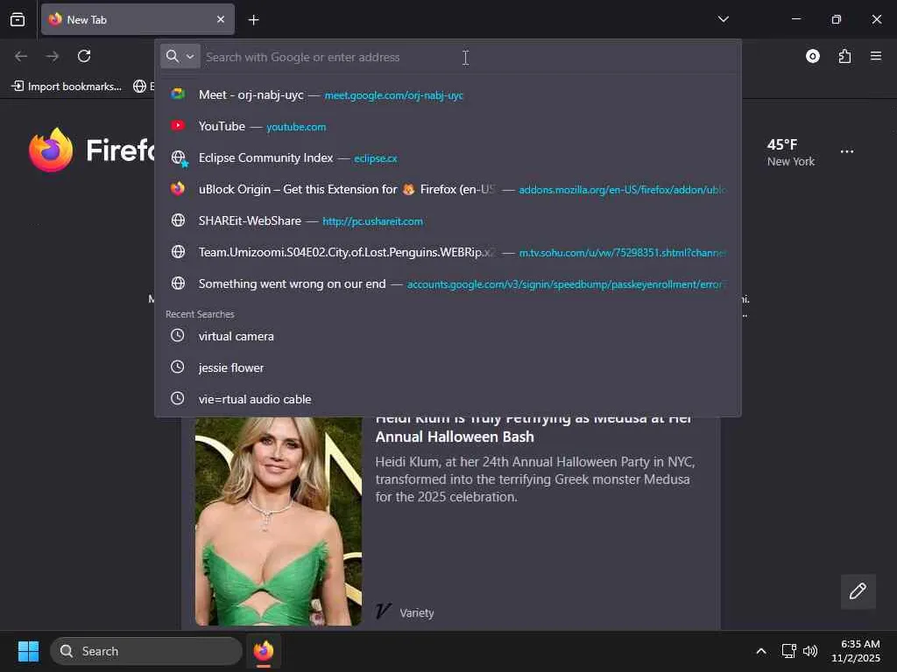Viewport: 897px width, 672px height.
Task: Click the clock icon beside virtual camera
Action: pos(178,335)
